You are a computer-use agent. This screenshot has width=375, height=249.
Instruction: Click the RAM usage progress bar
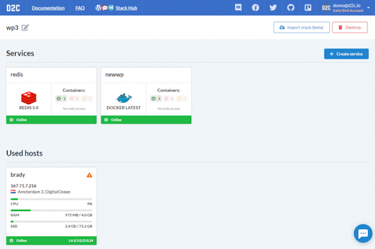[x=51, y=210]
